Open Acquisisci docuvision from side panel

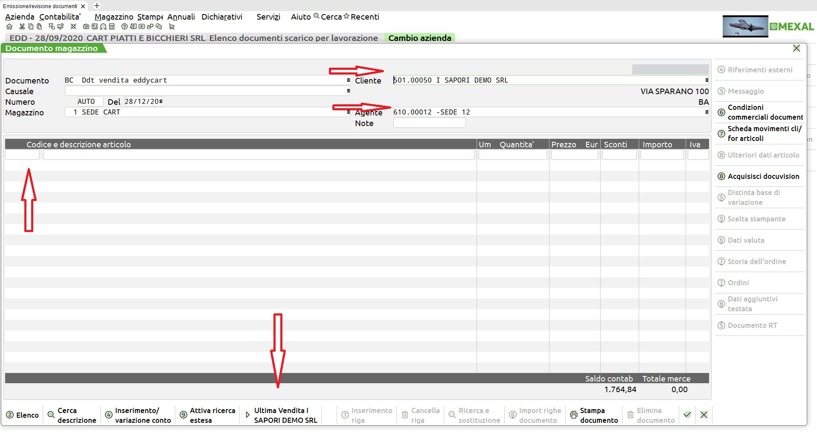coord(763,176)
